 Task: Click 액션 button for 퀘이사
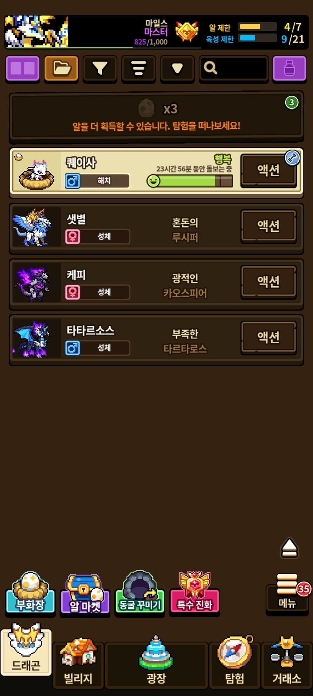pos(269,171)
